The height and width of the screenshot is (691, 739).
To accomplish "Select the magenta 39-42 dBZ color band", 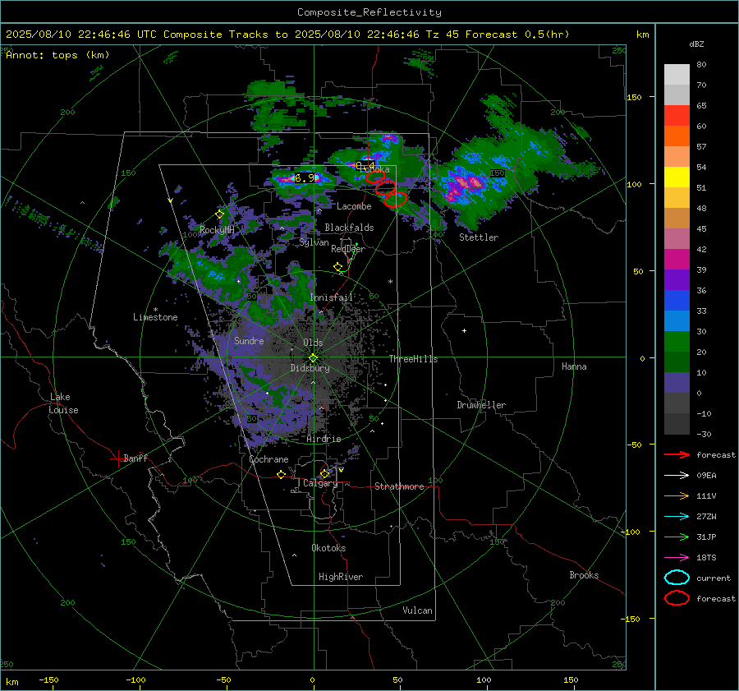I will (x=677, y=260).
